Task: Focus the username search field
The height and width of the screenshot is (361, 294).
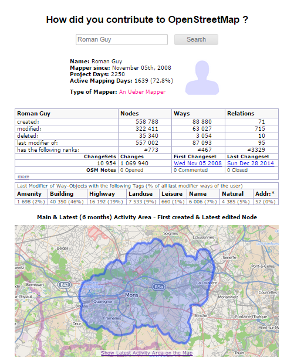Action: (121, 40)
